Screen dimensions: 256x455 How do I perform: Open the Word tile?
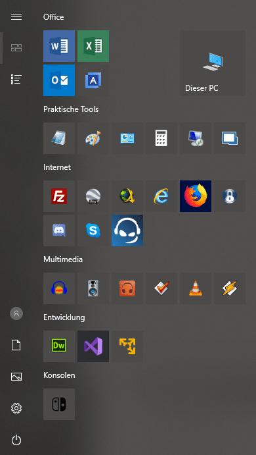(59, 46)
